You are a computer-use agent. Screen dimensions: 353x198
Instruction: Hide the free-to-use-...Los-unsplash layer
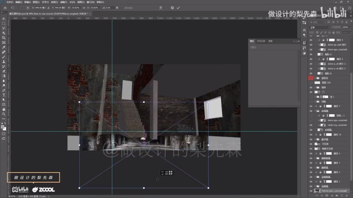pyautogui.click(x=311, y=191)
